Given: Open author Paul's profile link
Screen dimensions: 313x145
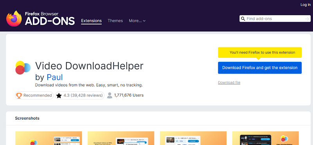Looking at the screenshot, I should click(55, 77).
